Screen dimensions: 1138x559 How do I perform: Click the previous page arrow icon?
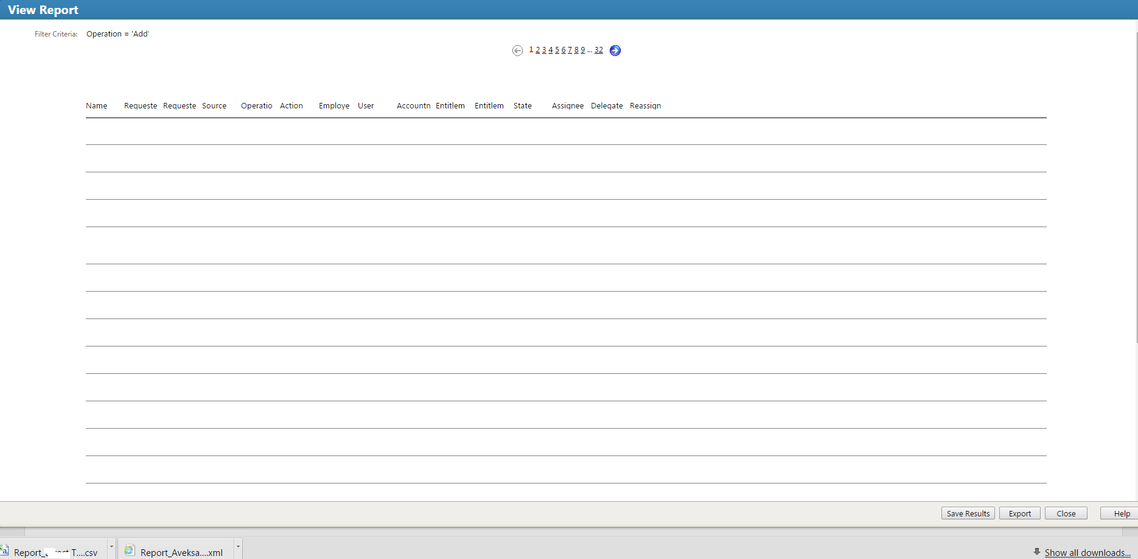click(x=518, y=51)
